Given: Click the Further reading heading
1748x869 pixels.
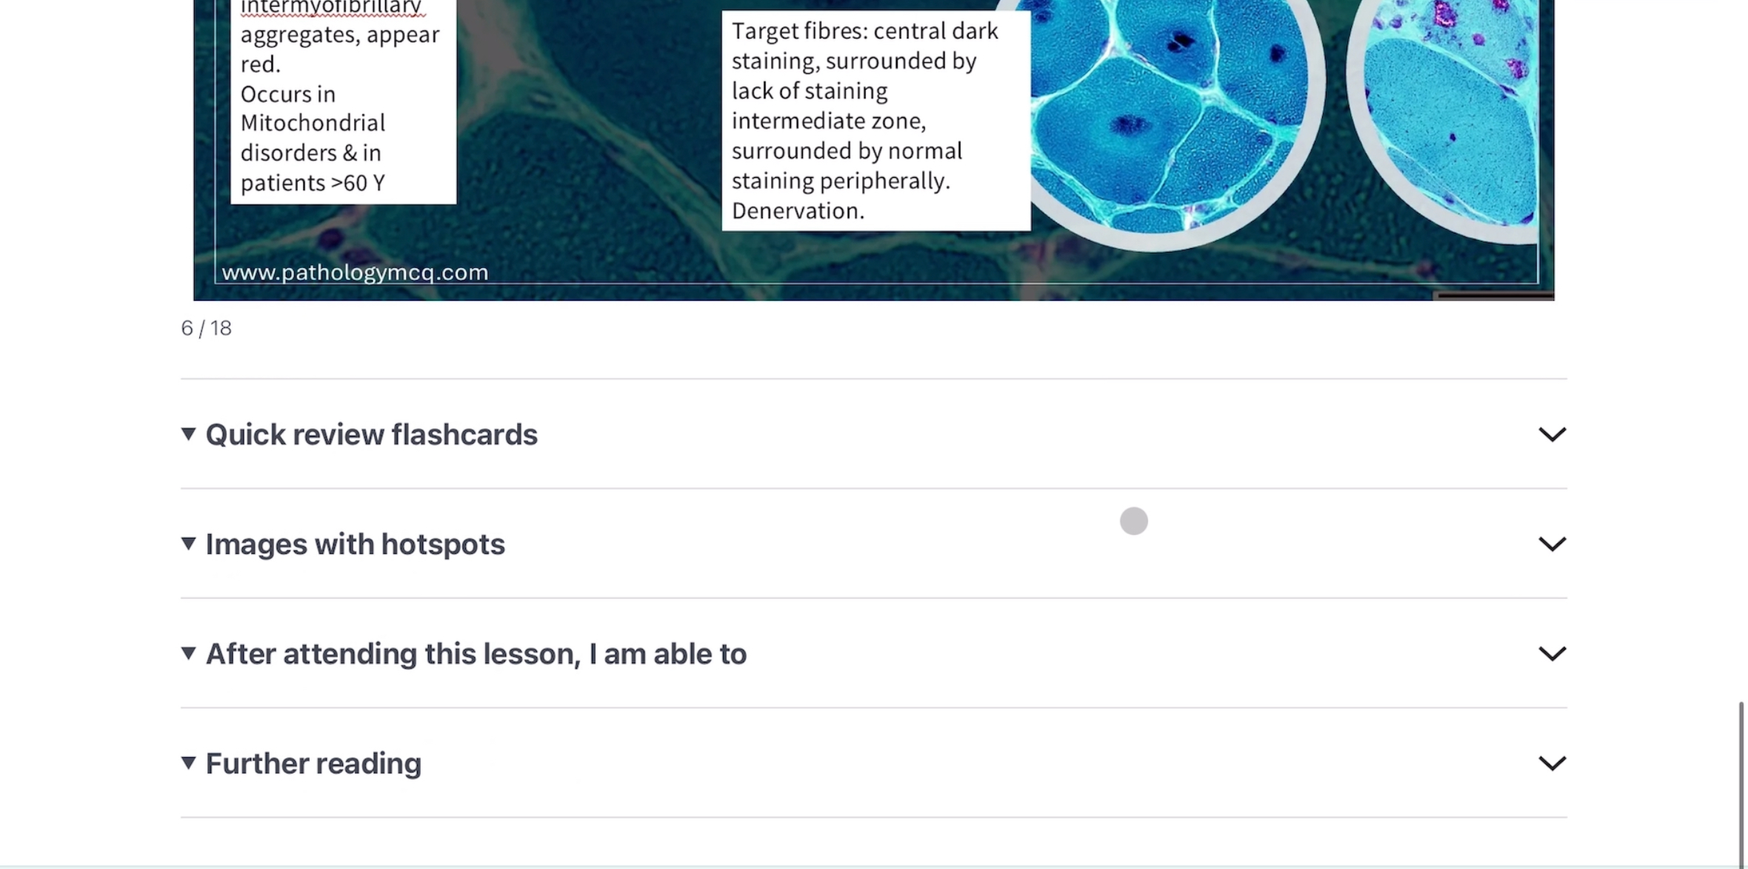Looking at the screenshot, I should [x=313, y=764].
